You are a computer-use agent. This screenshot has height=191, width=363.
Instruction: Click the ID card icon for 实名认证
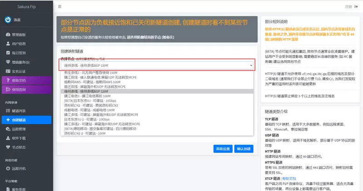pyautogui.click(x=8, y=71)
